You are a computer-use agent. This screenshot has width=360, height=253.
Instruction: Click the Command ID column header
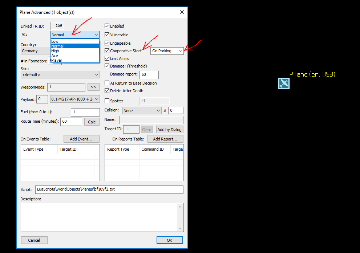155,149
